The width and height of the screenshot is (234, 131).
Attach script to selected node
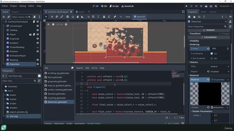coord(34,17)
